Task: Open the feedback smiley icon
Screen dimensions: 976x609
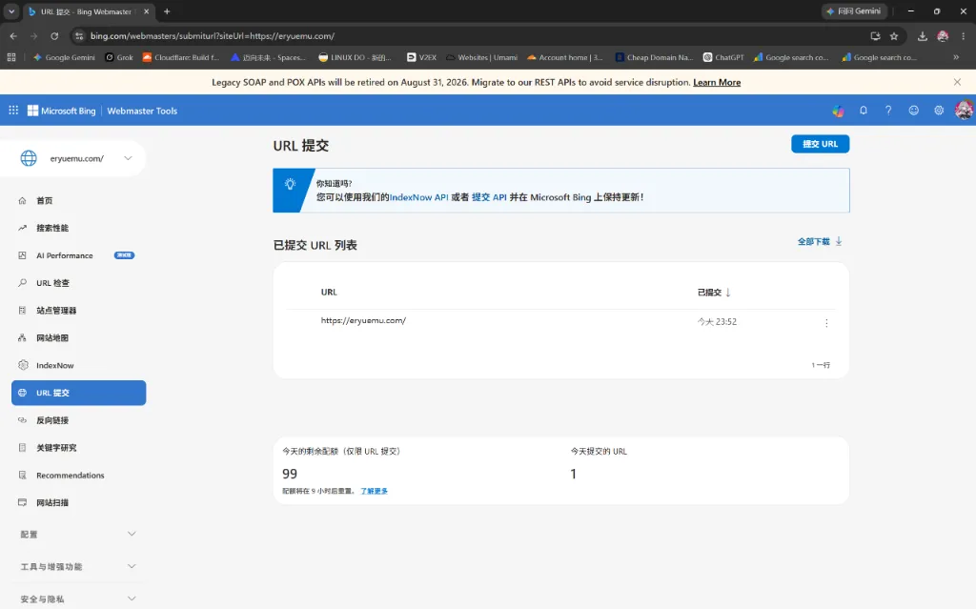Action: [x=913, y=111]
